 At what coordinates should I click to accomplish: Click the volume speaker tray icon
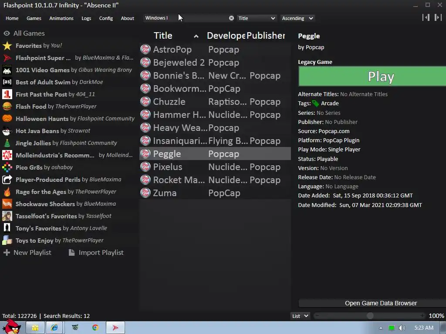pos(402,328)
